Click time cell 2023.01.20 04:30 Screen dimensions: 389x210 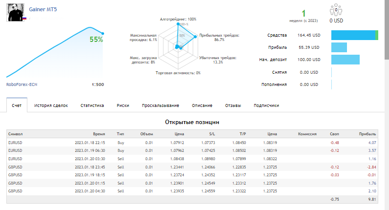[90, 191]
